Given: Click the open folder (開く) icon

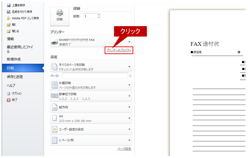Looking at the screenshot, I should (9, 25).
